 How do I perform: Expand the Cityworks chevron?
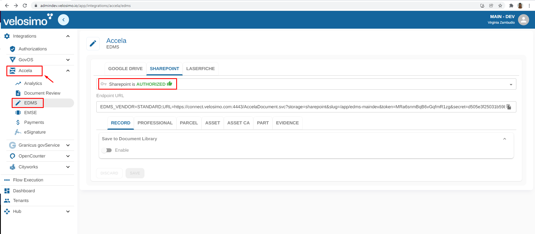68,167
